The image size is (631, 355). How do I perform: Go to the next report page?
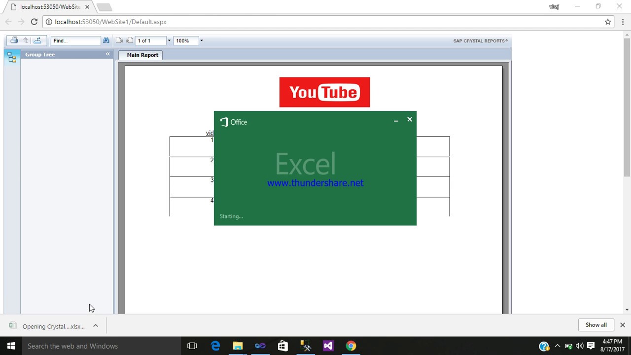pos(130,40)
